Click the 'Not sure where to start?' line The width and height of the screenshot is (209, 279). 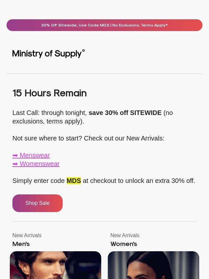47,138
